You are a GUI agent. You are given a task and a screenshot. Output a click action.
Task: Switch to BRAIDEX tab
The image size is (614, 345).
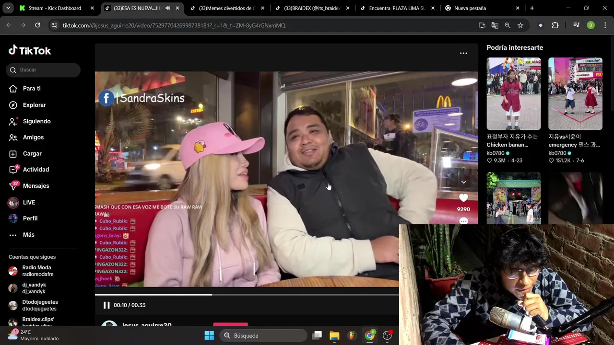click(x=312, y=8)
